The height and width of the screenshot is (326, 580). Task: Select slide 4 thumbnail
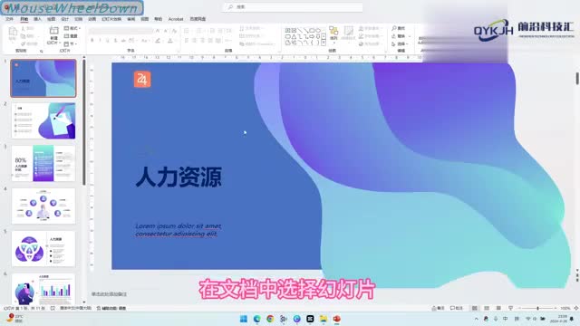43,206
